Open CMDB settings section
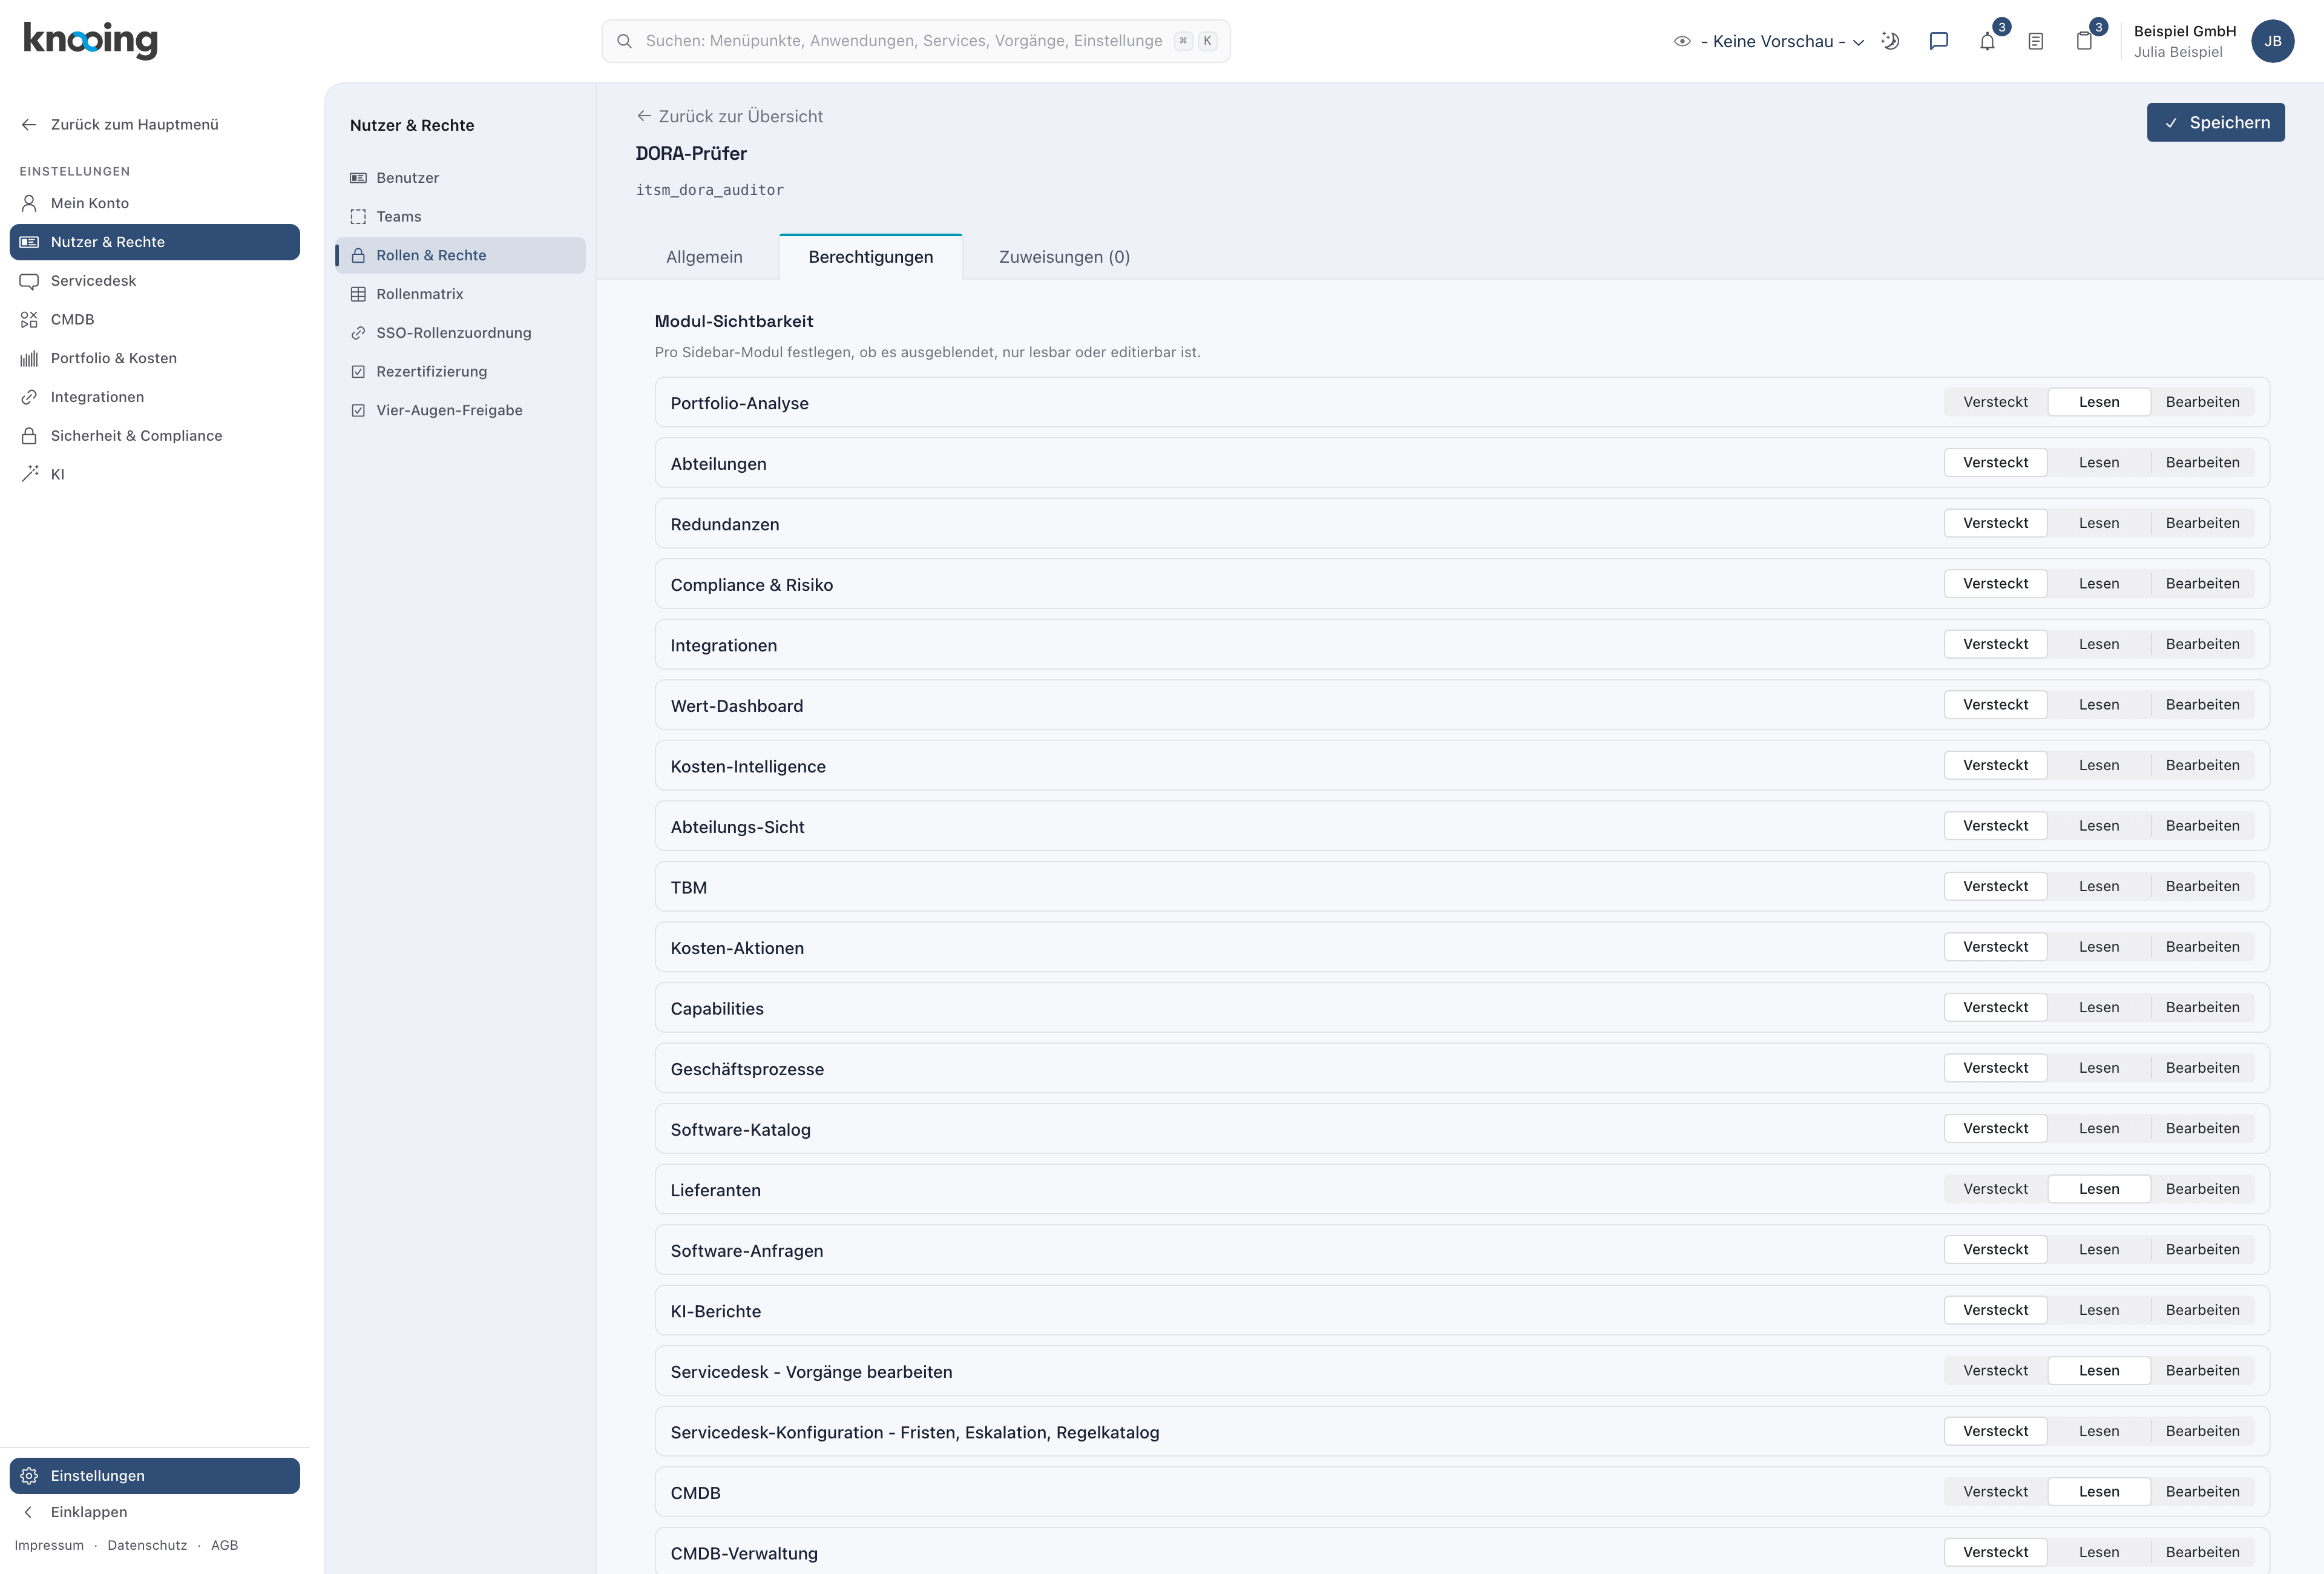Viewport: 2324px width, 1574px height. pyautogui.click(x=155, y=320)
